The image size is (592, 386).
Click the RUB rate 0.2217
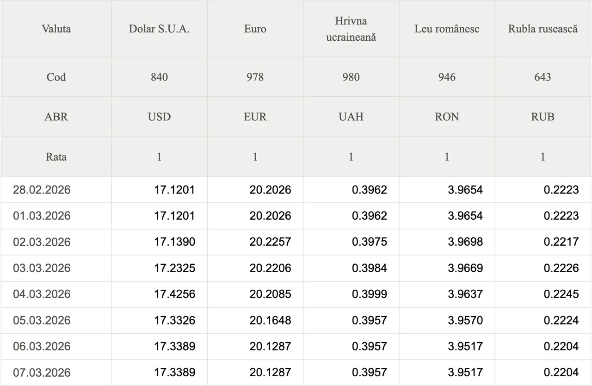561,242
